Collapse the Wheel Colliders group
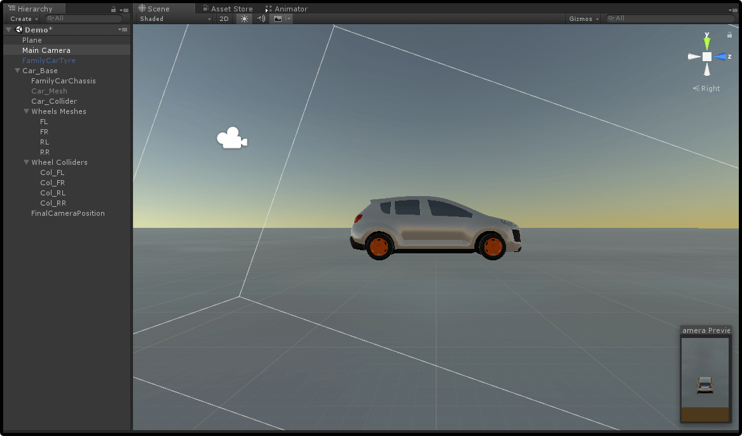The height and width of the screenshot is (436, 742). click(x=26, y=162)
